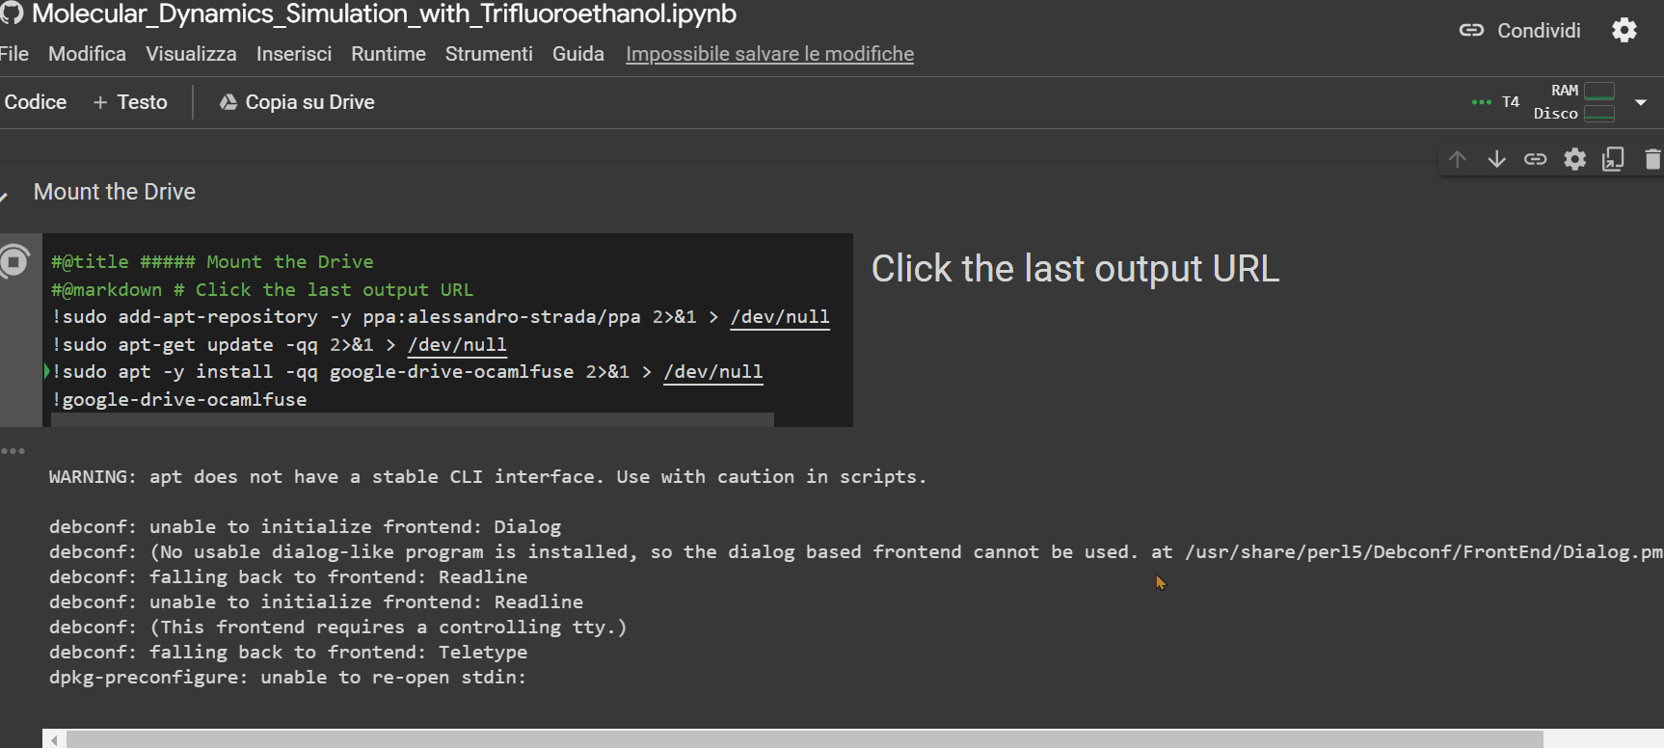Screen dimensions: 1664x748
Task: Click the '!google-drive-ocamlfuse' code line
Action: pos(179,400)
